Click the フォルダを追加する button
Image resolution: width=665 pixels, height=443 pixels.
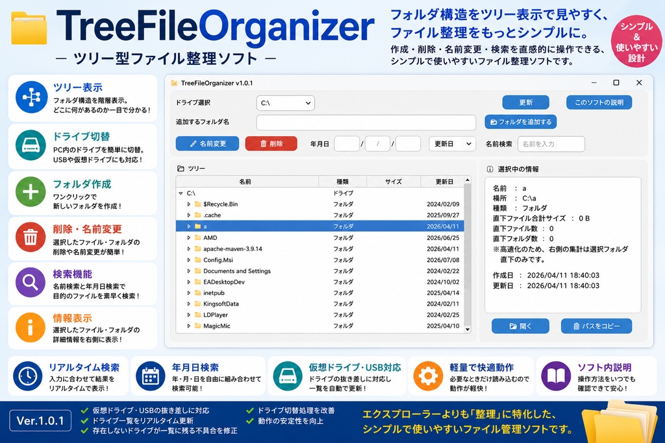coord(520,122)
